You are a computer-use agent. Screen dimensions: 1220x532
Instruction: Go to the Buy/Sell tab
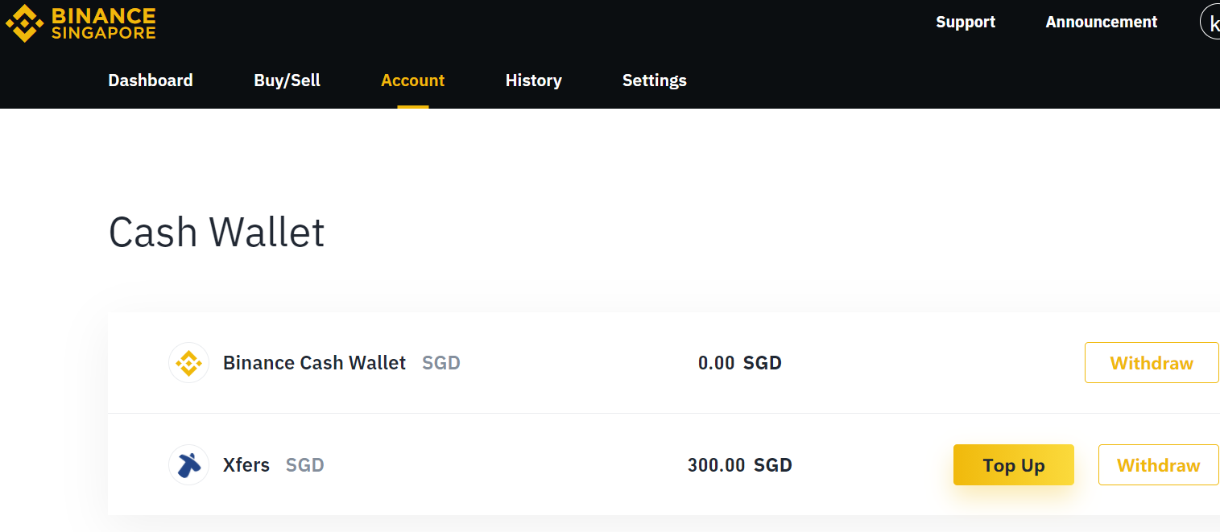click(287, 80)
